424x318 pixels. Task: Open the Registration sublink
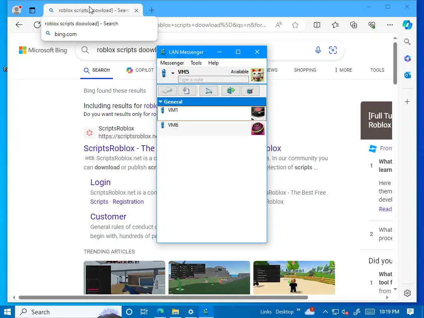[x=128, y=202]
